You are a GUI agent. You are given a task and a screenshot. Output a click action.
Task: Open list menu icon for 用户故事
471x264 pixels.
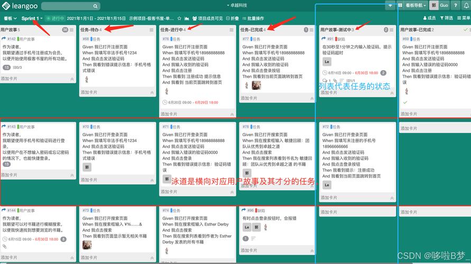(x=71, y=30)
